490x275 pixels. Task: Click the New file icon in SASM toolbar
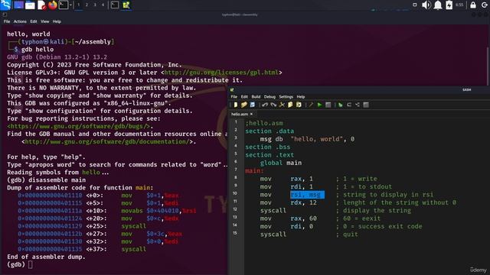point(236,105)
